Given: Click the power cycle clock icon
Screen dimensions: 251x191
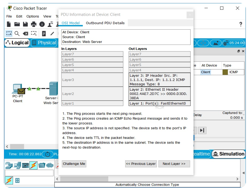Looking at the screenshot, I should 47,154.
